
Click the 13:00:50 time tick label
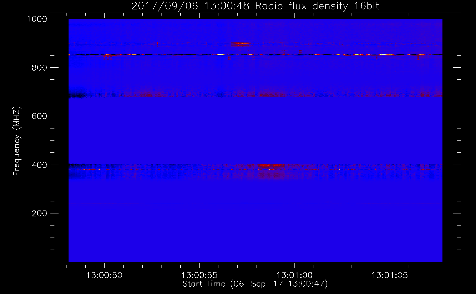pyautogui.click(x=104, y=275)
